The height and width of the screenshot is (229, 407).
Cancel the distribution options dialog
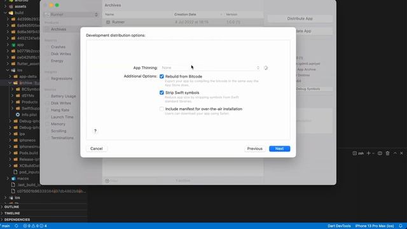pos(96,148)
